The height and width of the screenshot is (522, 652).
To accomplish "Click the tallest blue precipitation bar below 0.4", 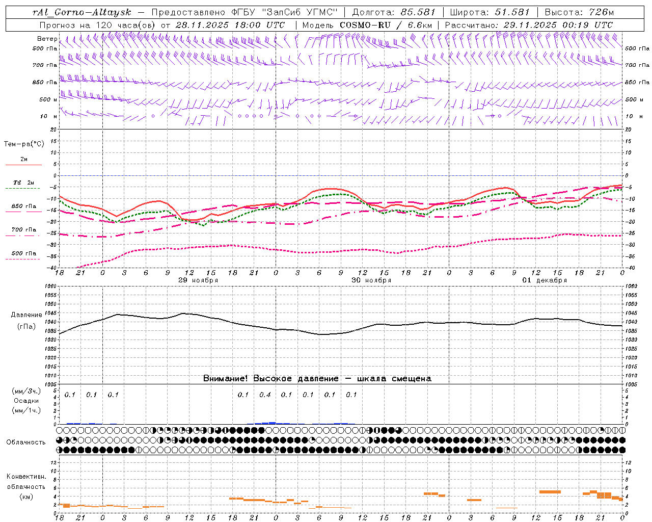I will tap(272, 423).
